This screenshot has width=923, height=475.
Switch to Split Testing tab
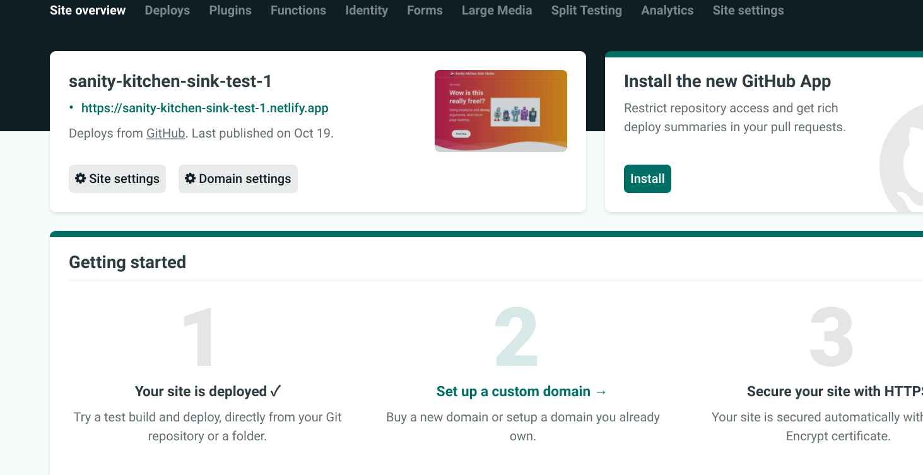(586, 10)
